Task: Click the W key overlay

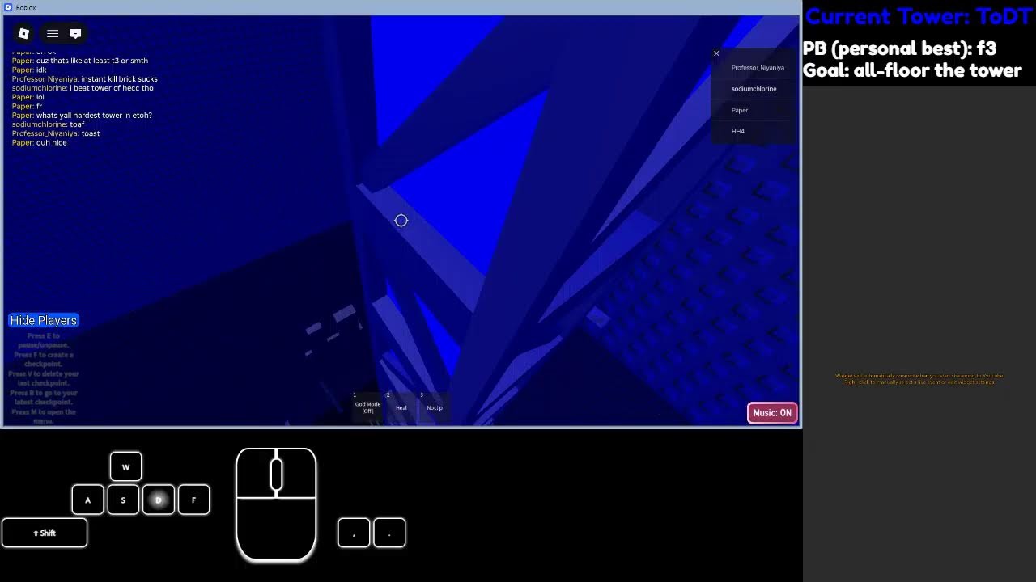Action: pyautogui.click(x=125, y=467)
